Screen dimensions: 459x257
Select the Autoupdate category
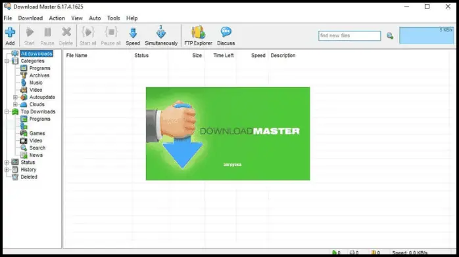[x=42, y=97]
